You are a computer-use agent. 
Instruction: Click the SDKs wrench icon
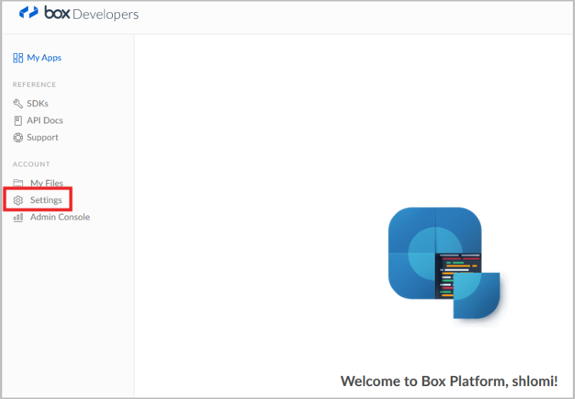(18, 103)
